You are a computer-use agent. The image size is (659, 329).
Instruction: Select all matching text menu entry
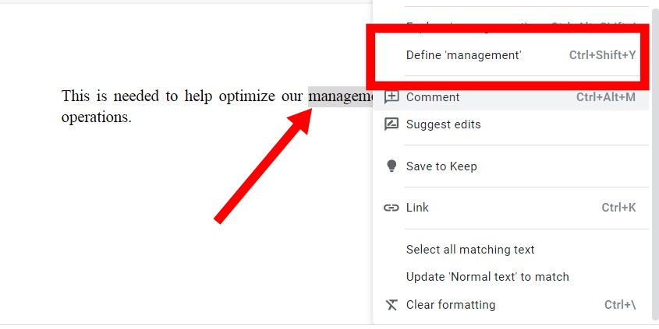coord(511,250)
